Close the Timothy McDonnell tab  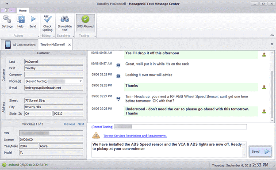click(69, 45)
